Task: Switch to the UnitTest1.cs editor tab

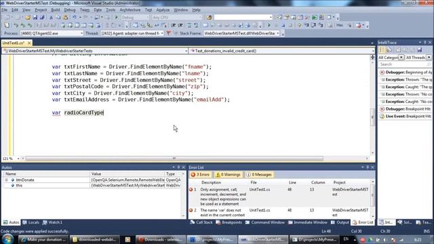Action: [14, 43]
